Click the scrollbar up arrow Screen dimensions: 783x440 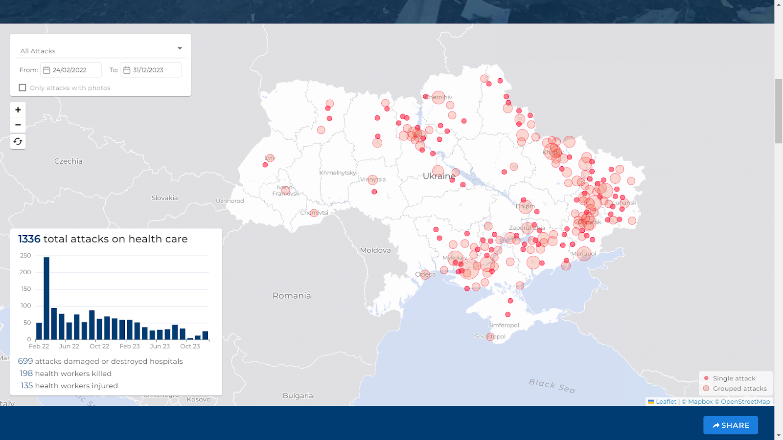pyautogui.click(x=779, y=4)
